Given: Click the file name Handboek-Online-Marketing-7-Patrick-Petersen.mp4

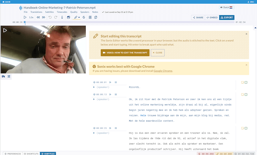Looking at the screenshot, I should coord(59,8).
